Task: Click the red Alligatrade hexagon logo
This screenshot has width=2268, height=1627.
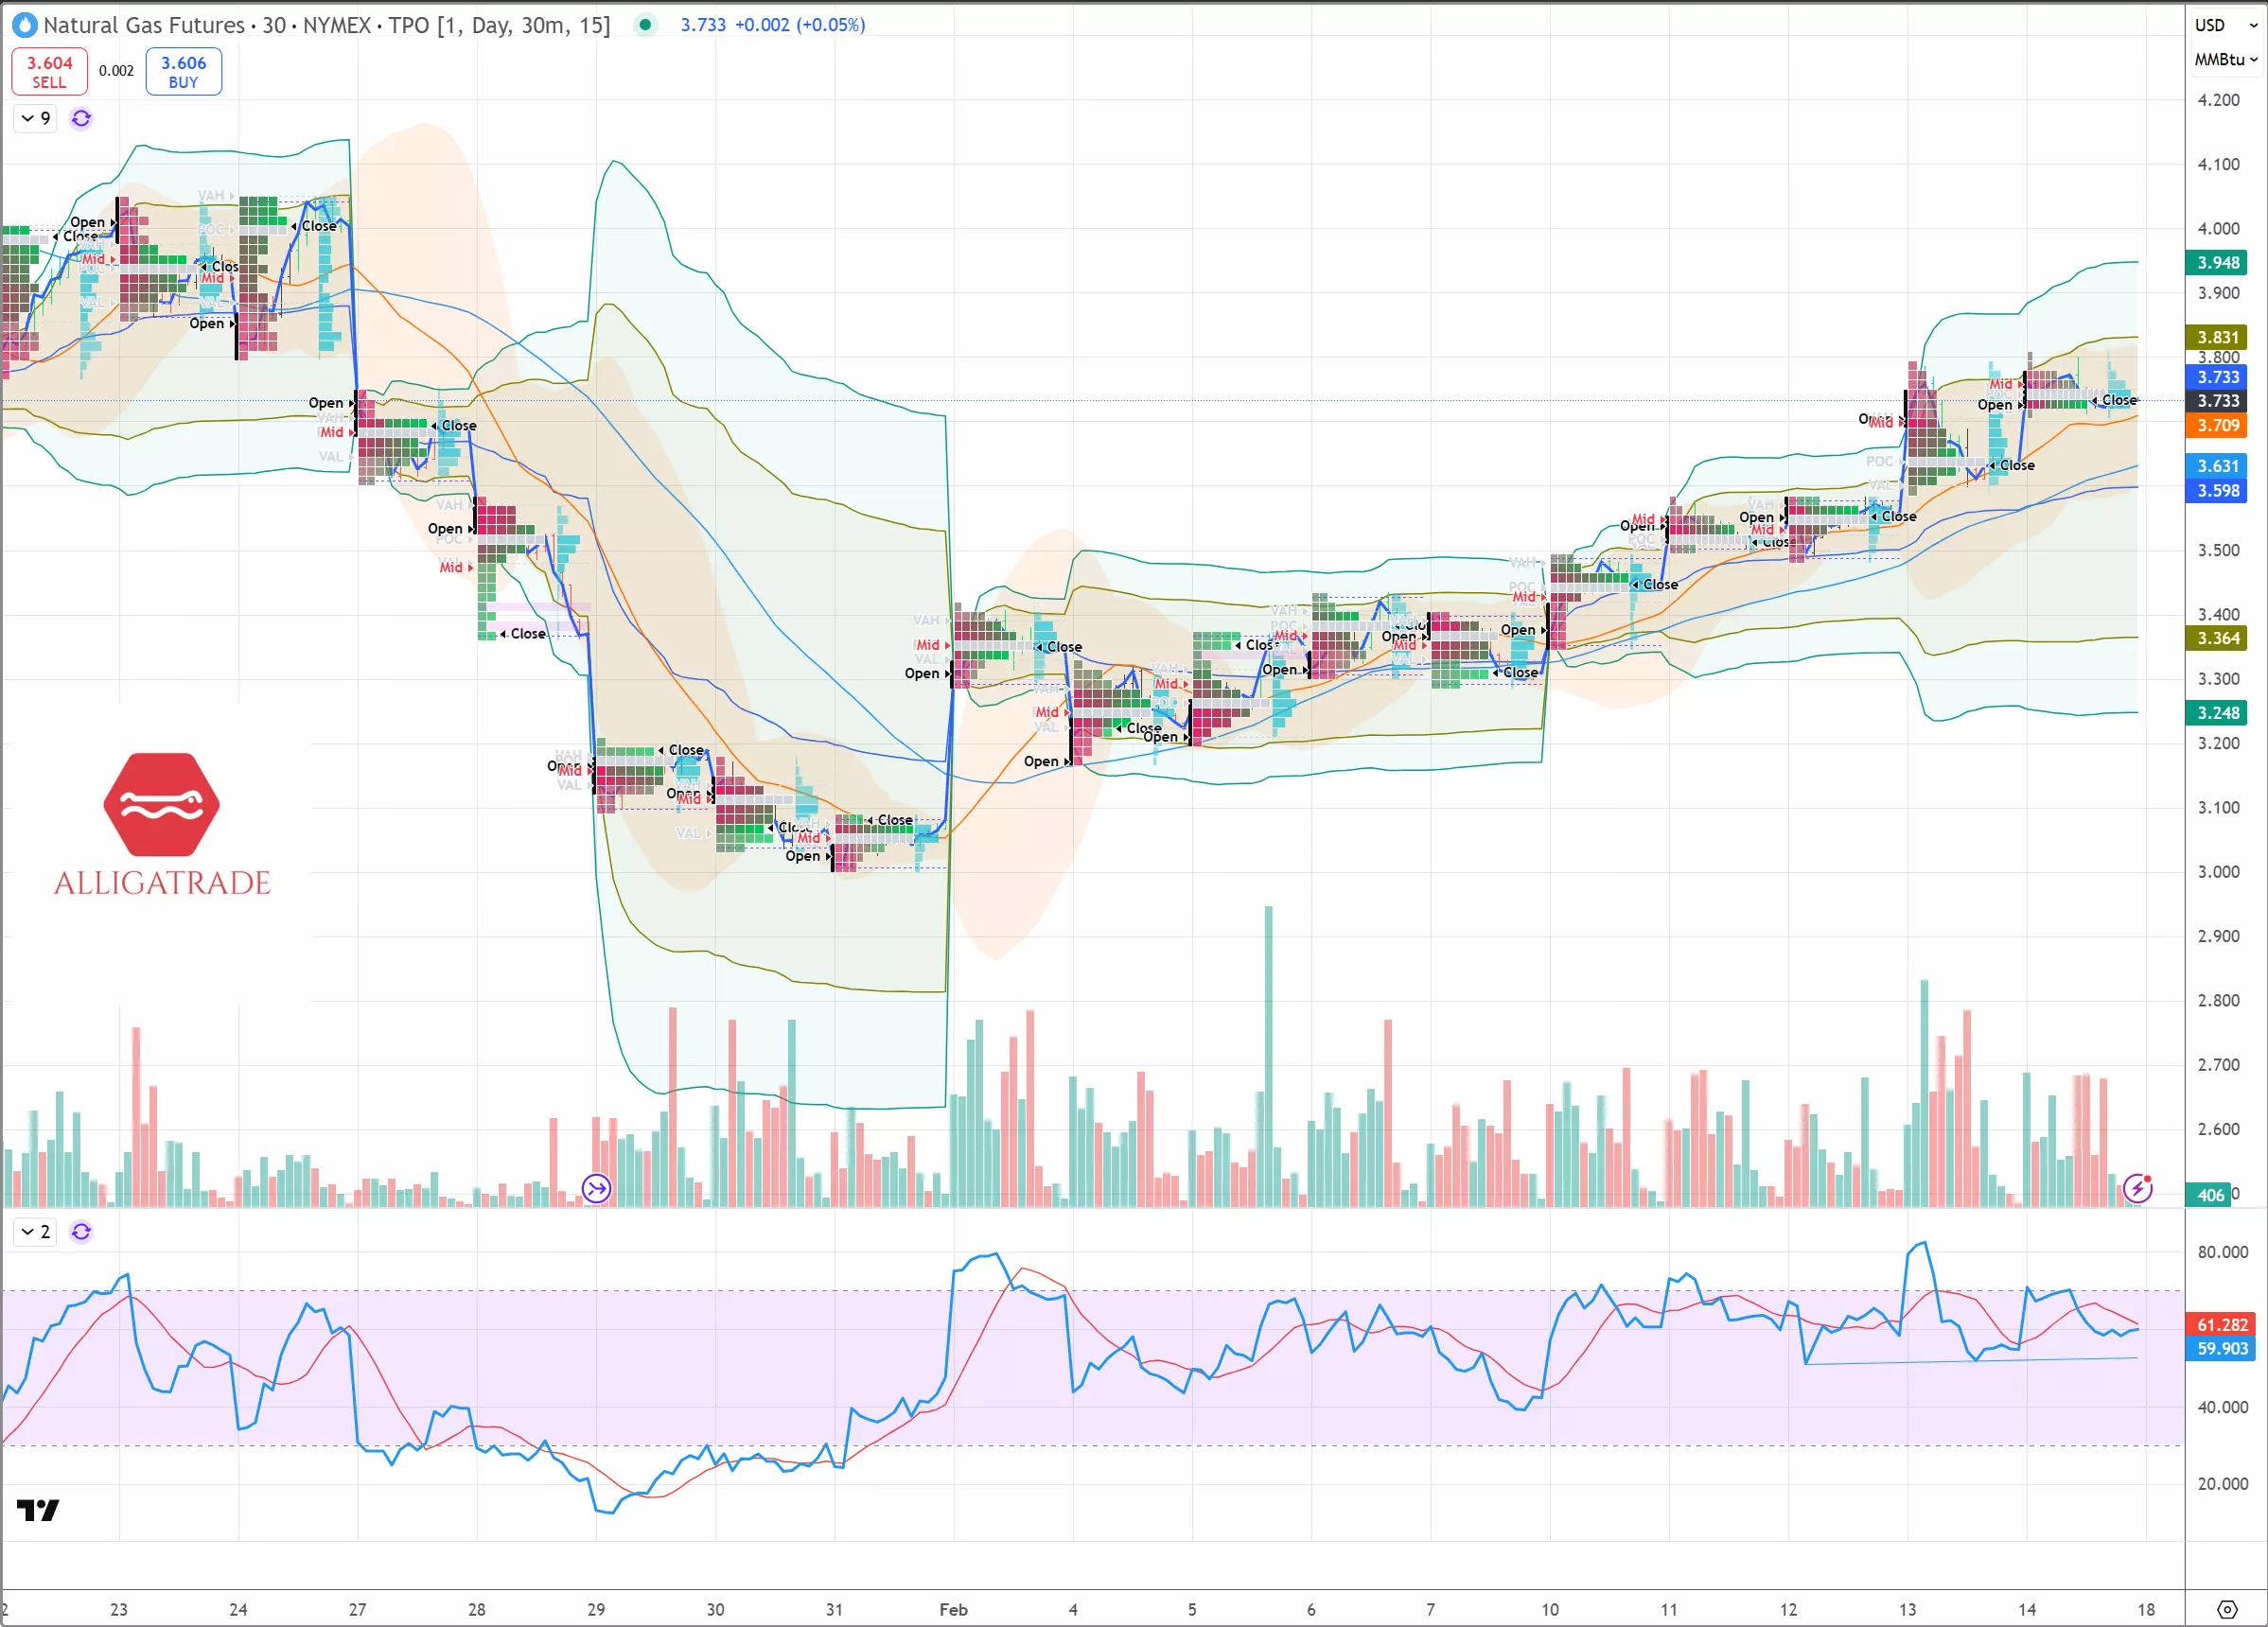Action: point(161,804)
